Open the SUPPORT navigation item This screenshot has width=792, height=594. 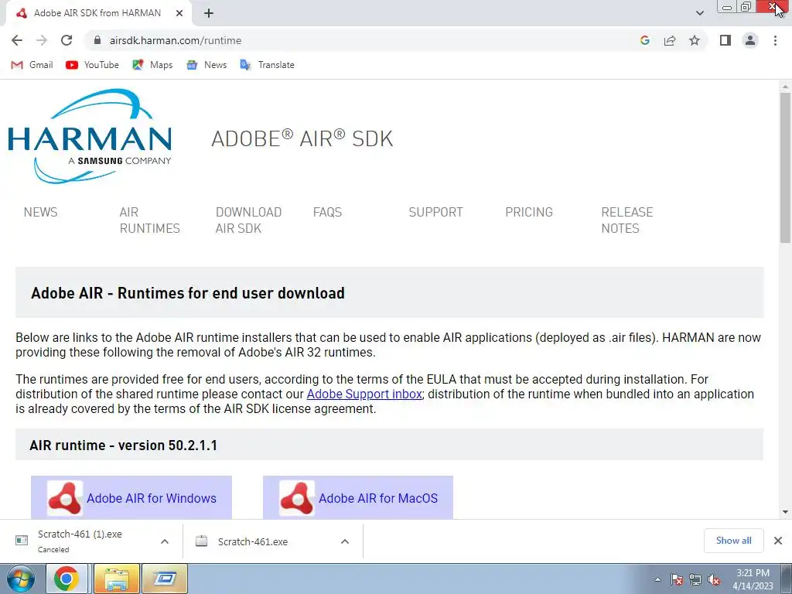[436, 212]
